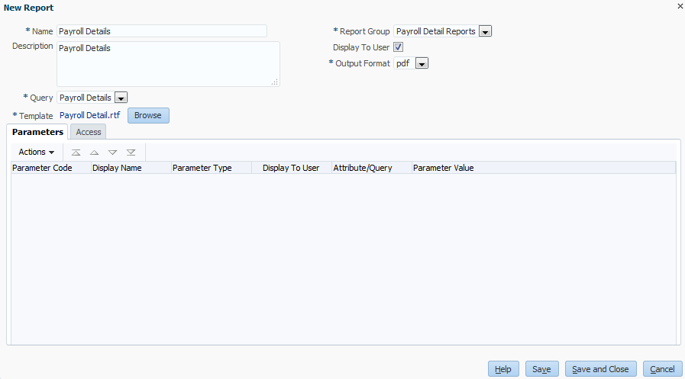
Task: Click the Parameter Value column header
Action: click(x=544, y=168)
